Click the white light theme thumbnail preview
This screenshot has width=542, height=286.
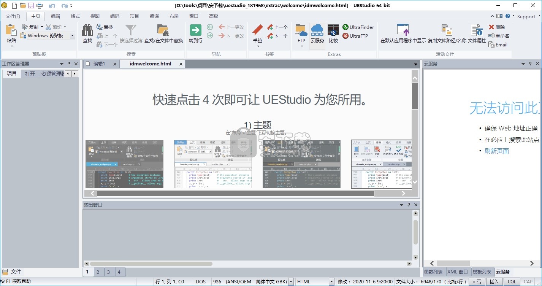click(213, 164)
